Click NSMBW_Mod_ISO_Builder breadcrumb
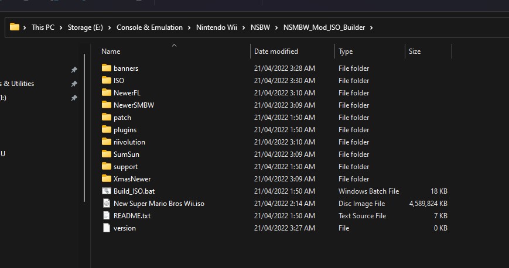 pyautogui.click(x=324, y=28)
